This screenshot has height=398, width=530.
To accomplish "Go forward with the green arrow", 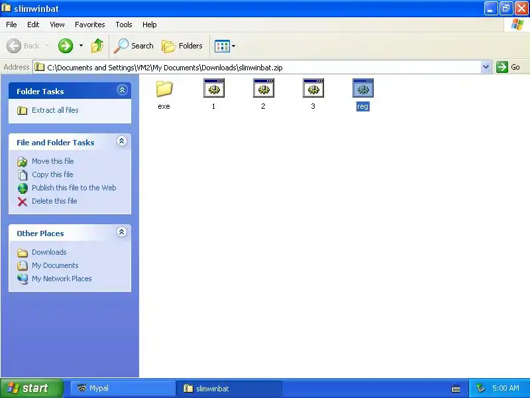I will click(x=66, y=46).
